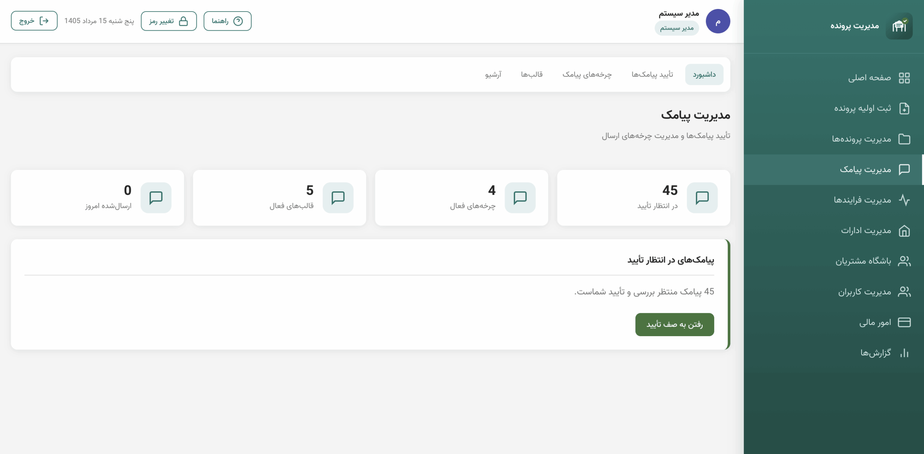
Task: Click the رفتن به صف تأیید button
Action: click(x=675, y=325)
